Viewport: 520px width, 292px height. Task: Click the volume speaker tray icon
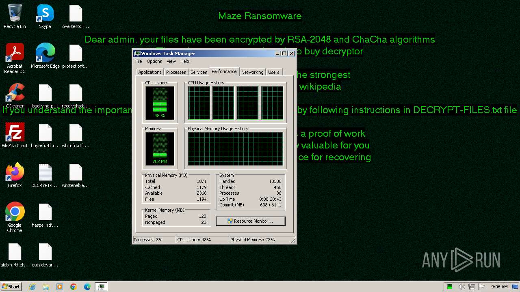point(461,287)
